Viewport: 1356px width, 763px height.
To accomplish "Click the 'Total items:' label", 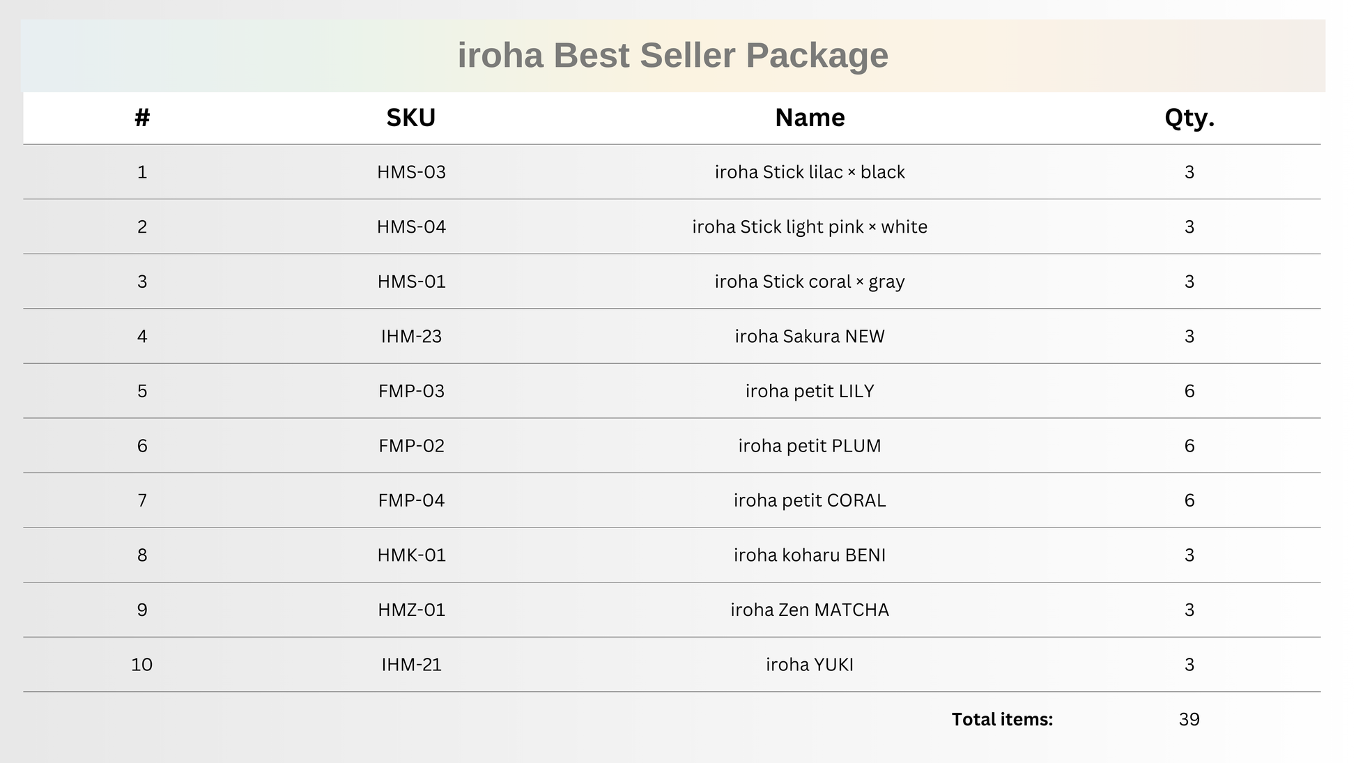I will click(1002, 719).
